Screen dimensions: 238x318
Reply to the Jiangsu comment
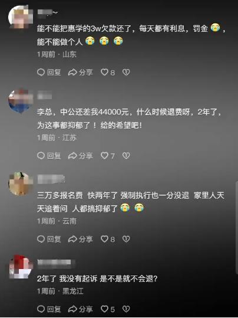pos(49,156)
